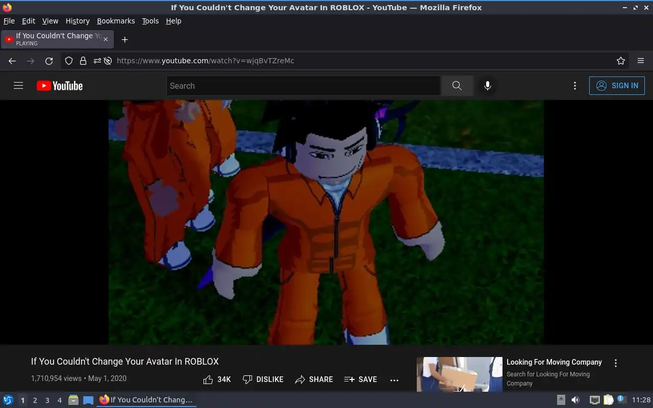Click the wired network tray icon
Viewport: 653px width, 408px height.
[594, 400]
